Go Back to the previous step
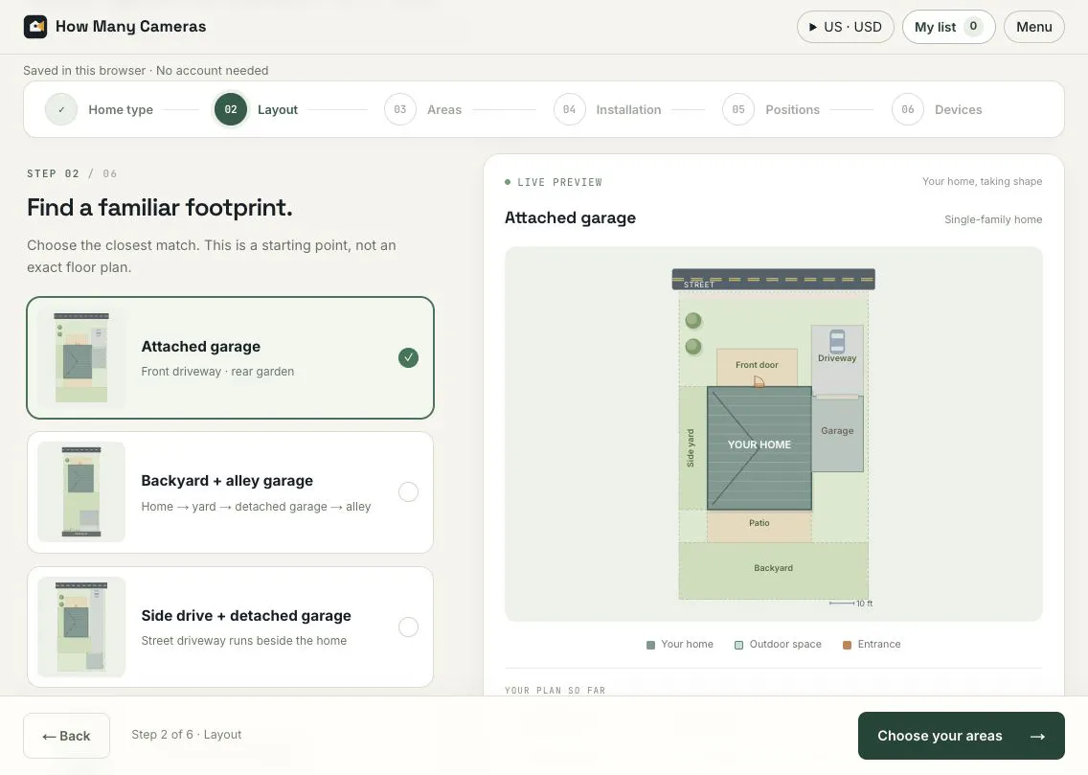 (67, 736)
